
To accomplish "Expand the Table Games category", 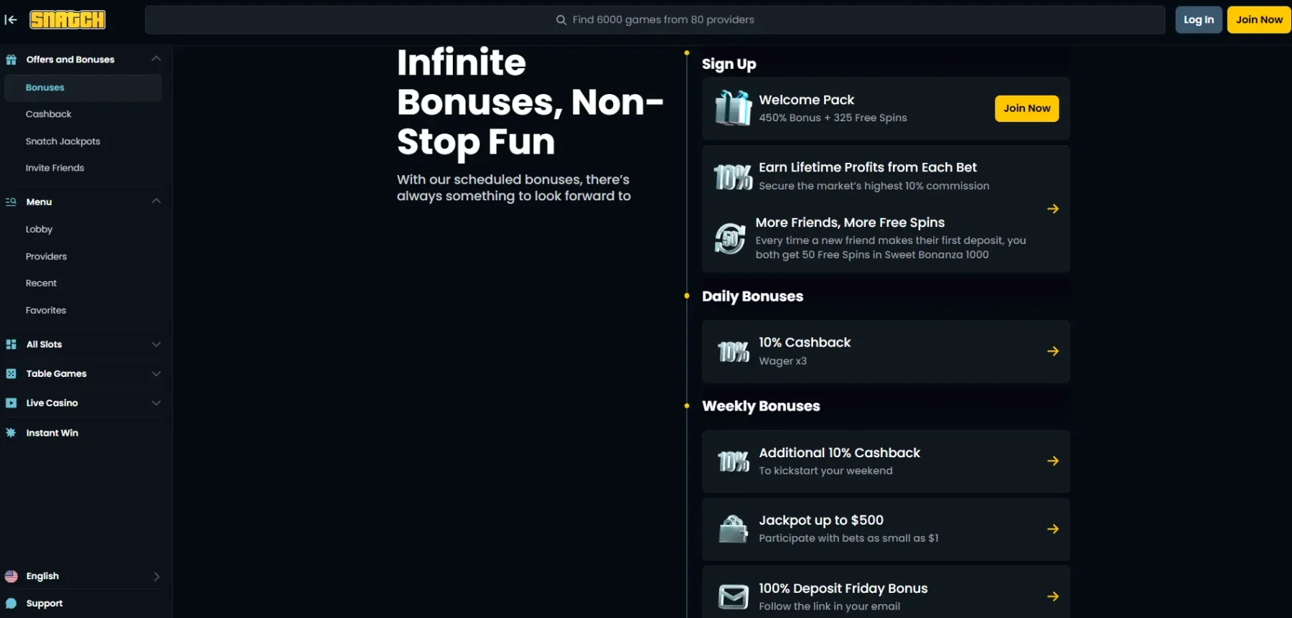I will (x=156, y=374).
